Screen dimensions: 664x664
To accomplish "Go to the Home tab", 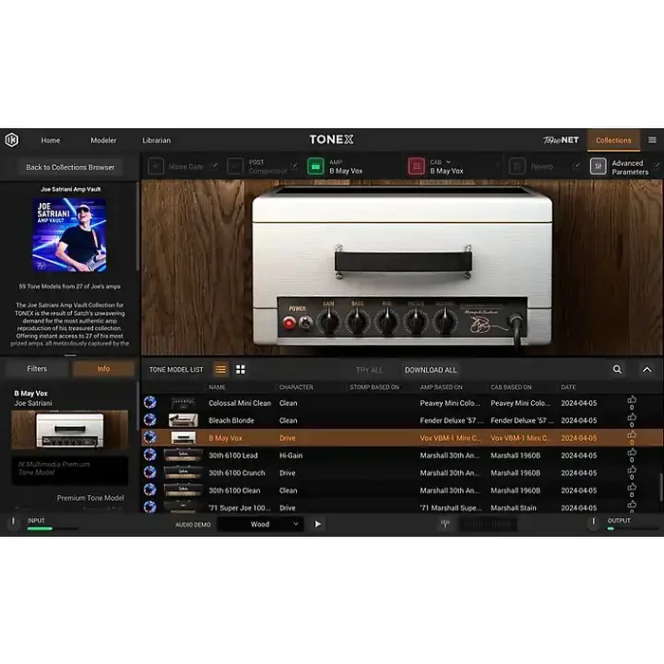I will coord(50,140).
